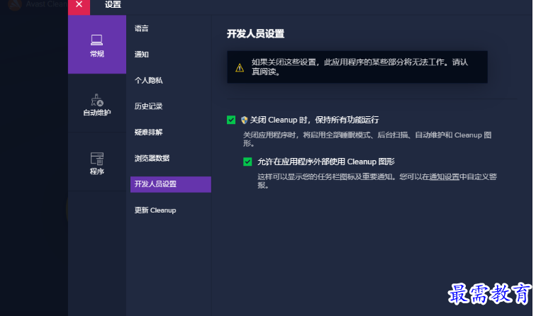Open the 疑难排解 section

(x=149, y=132)
